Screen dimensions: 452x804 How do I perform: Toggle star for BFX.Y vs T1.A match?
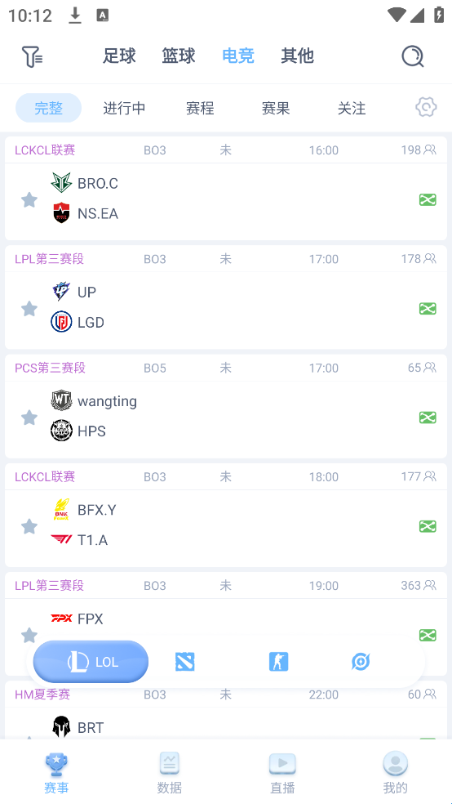coord(29,526)
